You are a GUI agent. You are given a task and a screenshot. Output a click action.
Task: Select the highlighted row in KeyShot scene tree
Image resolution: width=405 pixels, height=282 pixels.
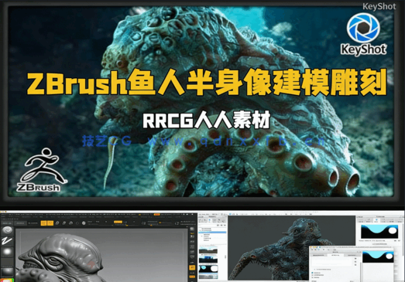click(212, 233)
